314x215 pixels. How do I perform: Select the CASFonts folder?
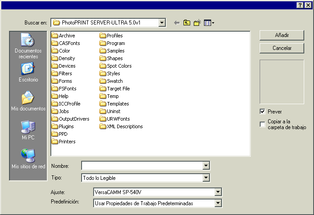(x=65, y=43)
